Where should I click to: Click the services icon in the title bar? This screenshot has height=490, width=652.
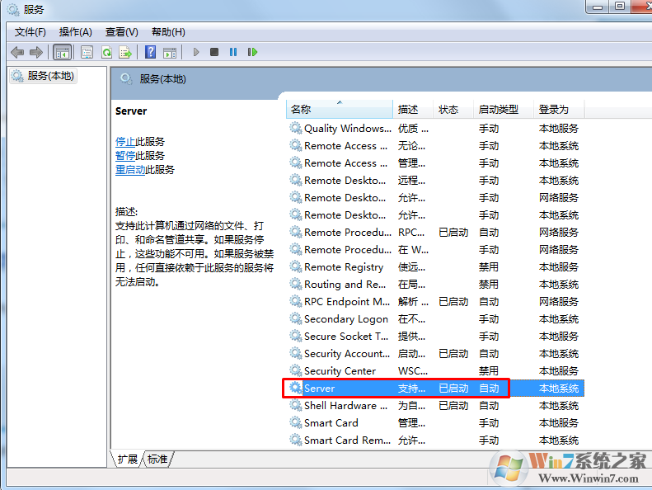tap(13, 9)
